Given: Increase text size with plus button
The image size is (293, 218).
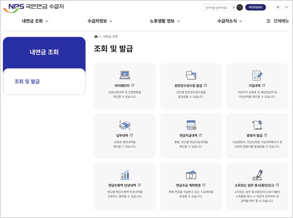Looking at the screenshot, I should tap(278, 7).
